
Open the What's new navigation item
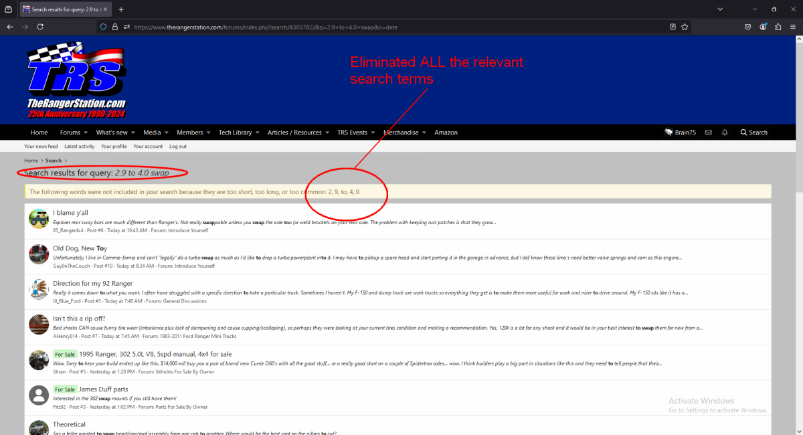pos(112,133)
